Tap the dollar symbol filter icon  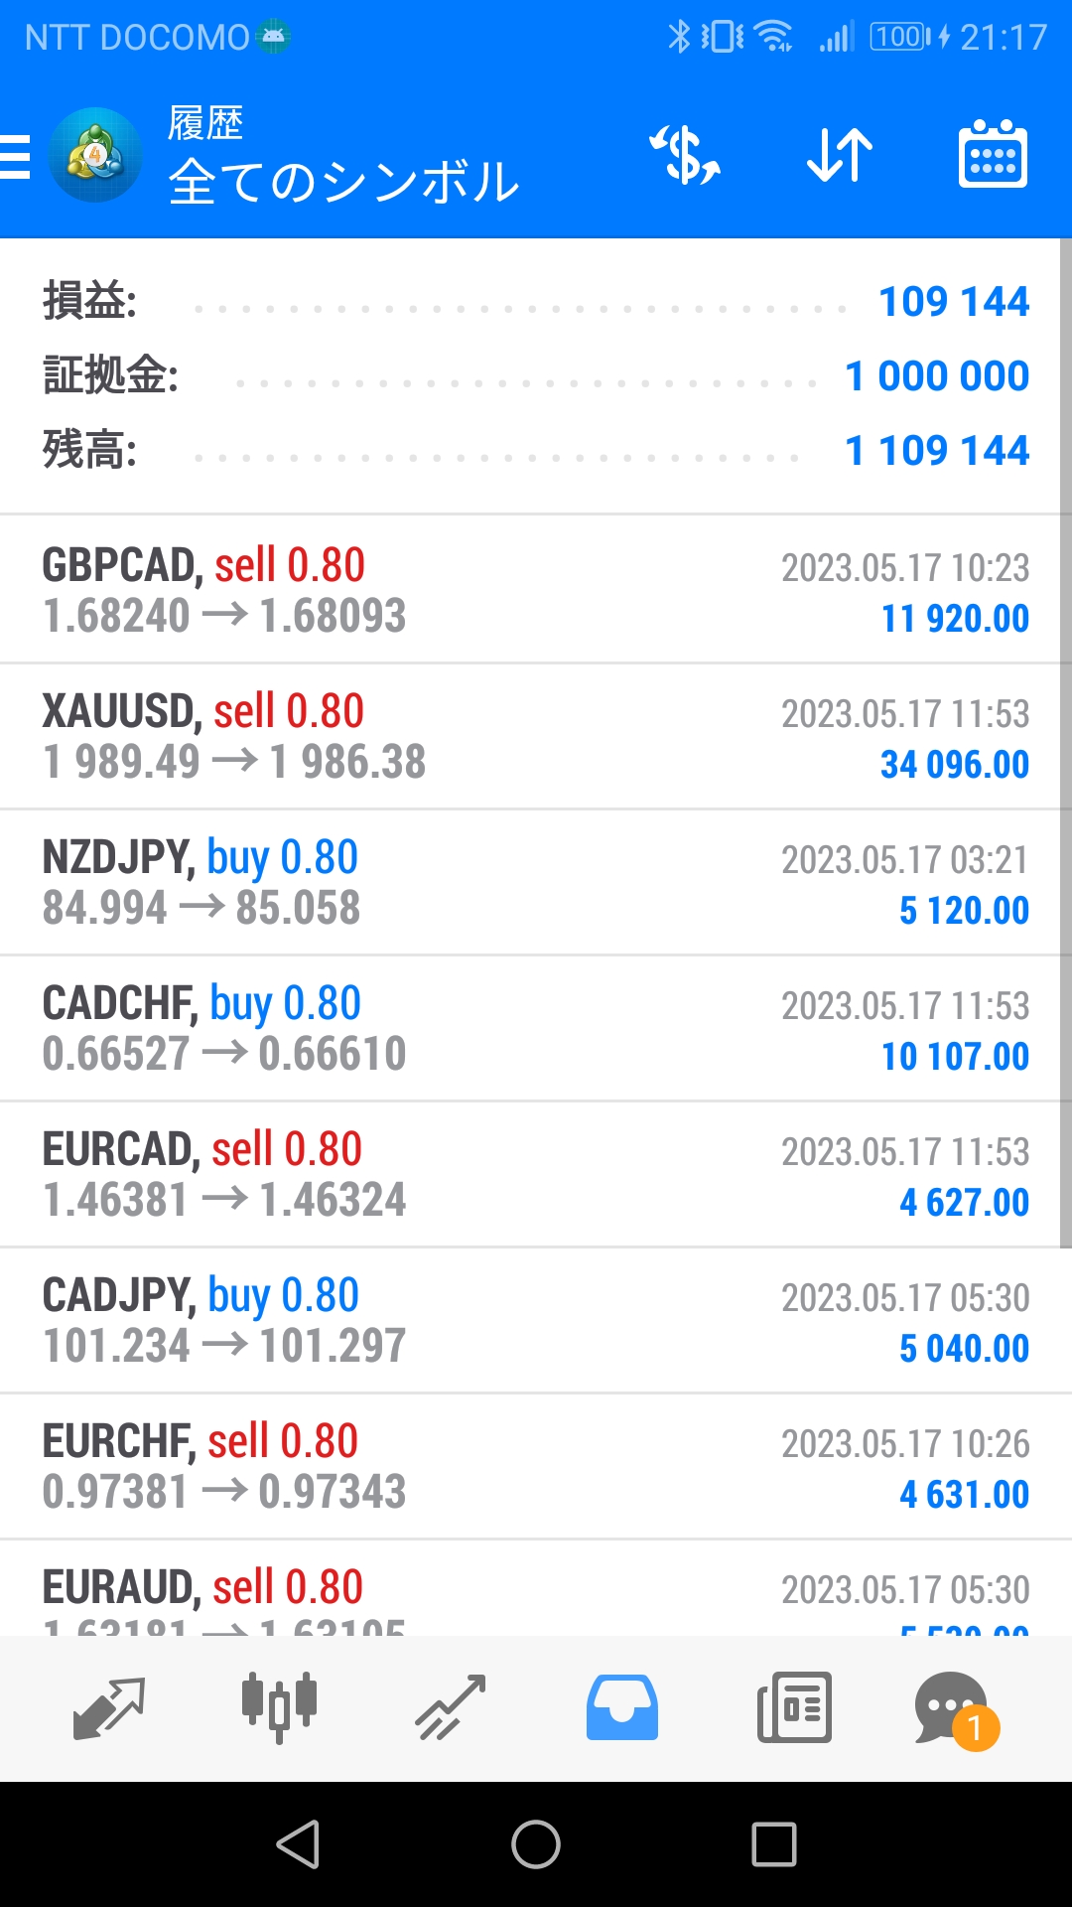click(x=685, y=156)
